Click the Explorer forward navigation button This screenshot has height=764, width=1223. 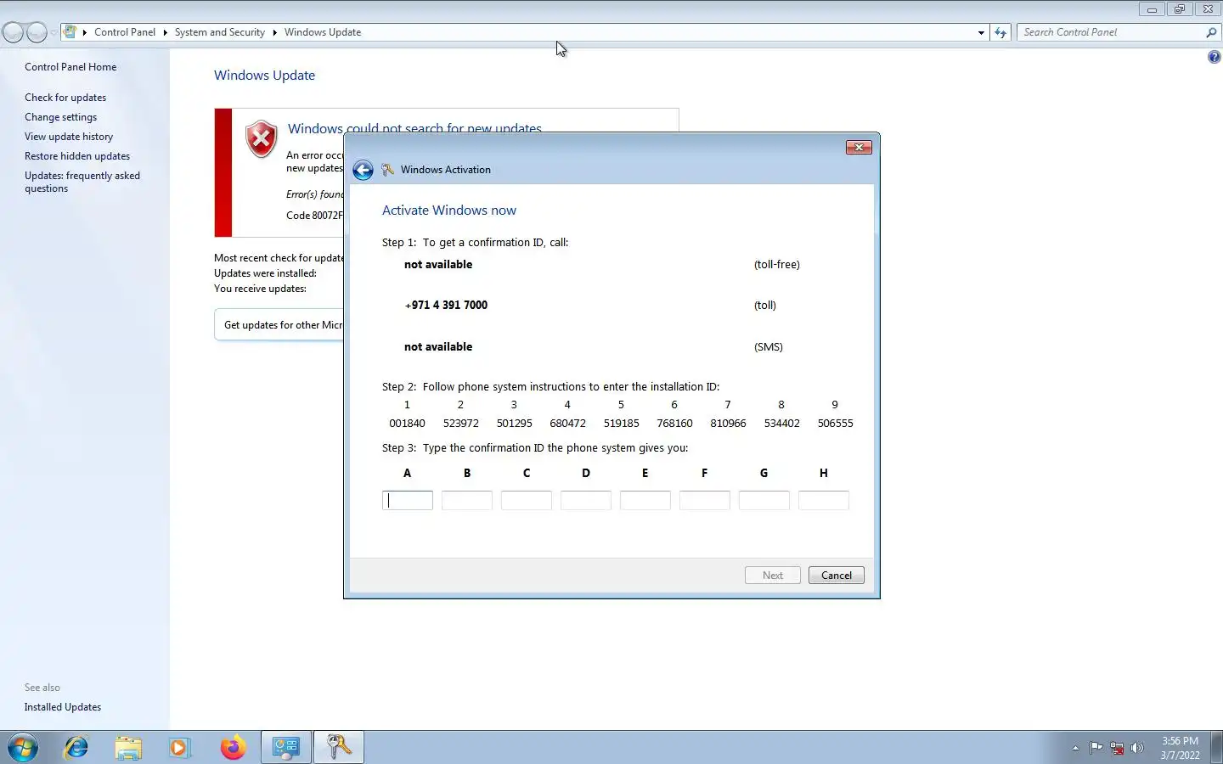click(x=37, y=32)
